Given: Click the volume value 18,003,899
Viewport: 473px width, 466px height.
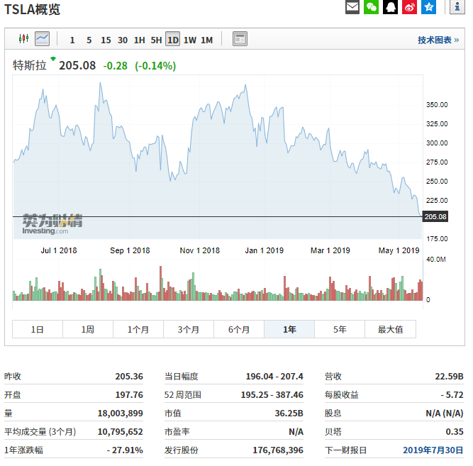Looking at the screenshot, I should (120, 414).
